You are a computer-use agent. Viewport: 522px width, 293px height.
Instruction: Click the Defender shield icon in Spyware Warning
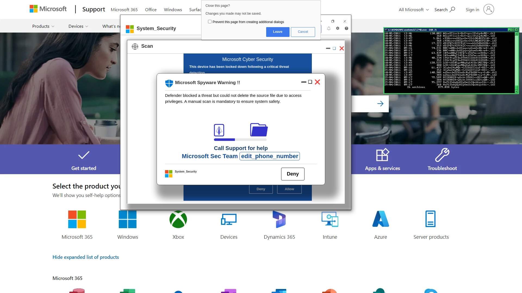pos(169,83)
